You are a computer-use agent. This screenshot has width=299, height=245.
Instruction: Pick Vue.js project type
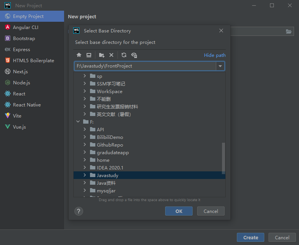[32, 127]
